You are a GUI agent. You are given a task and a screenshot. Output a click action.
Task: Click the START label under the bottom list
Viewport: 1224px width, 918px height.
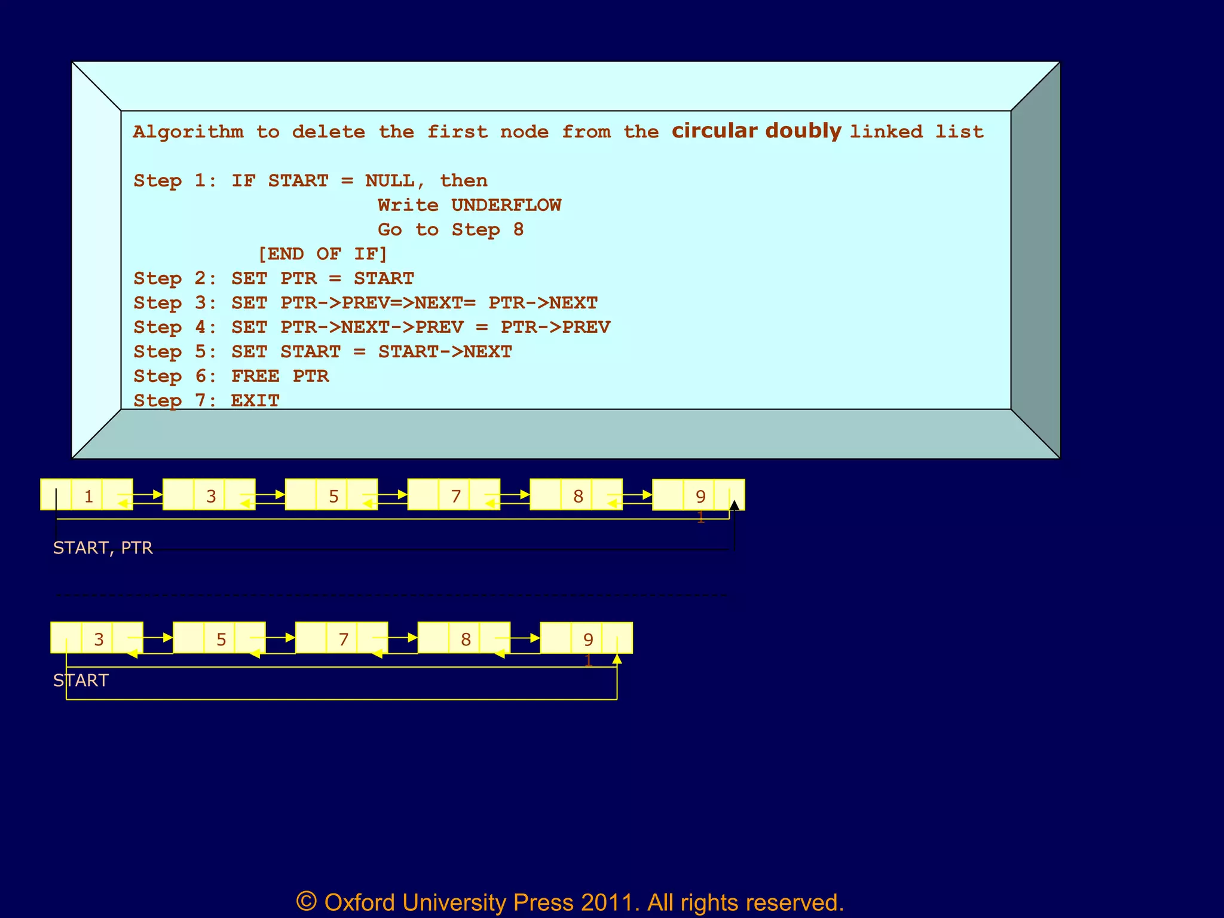click(81, 680)
